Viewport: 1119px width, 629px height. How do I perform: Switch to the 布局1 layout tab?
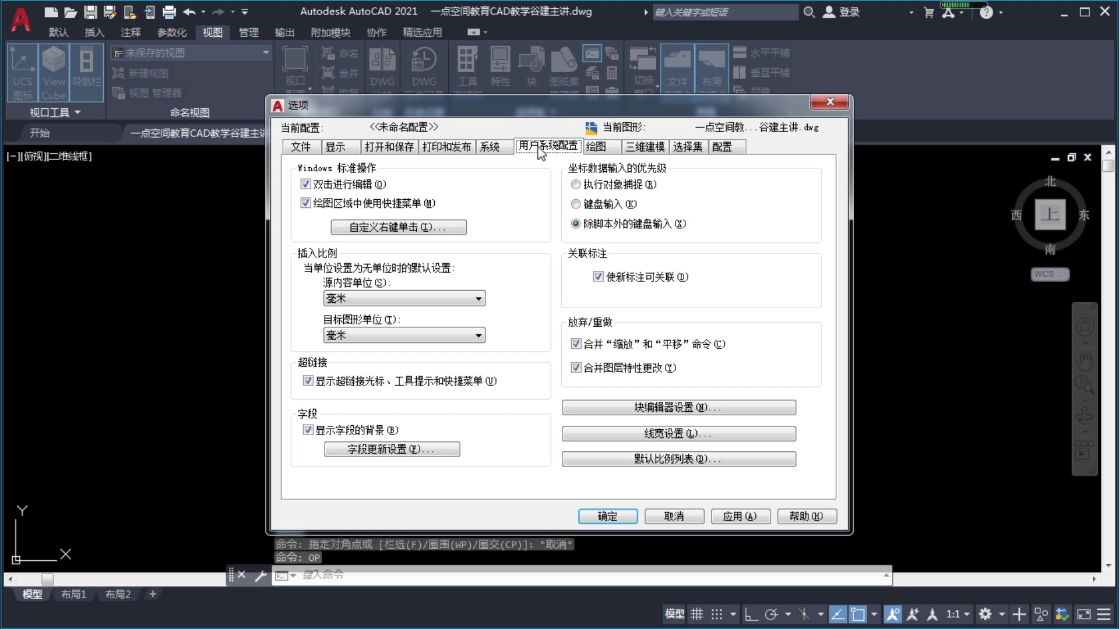(x=73, y=594)
